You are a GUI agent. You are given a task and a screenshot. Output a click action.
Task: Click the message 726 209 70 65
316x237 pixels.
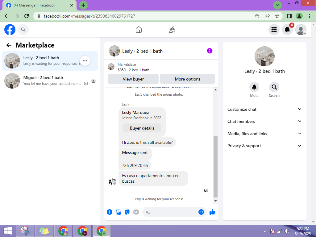(x=135, y=165)
